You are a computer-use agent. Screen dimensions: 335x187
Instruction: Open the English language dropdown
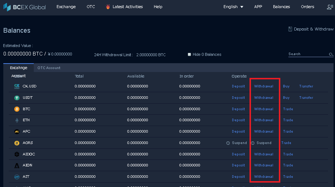pos(233,7)
